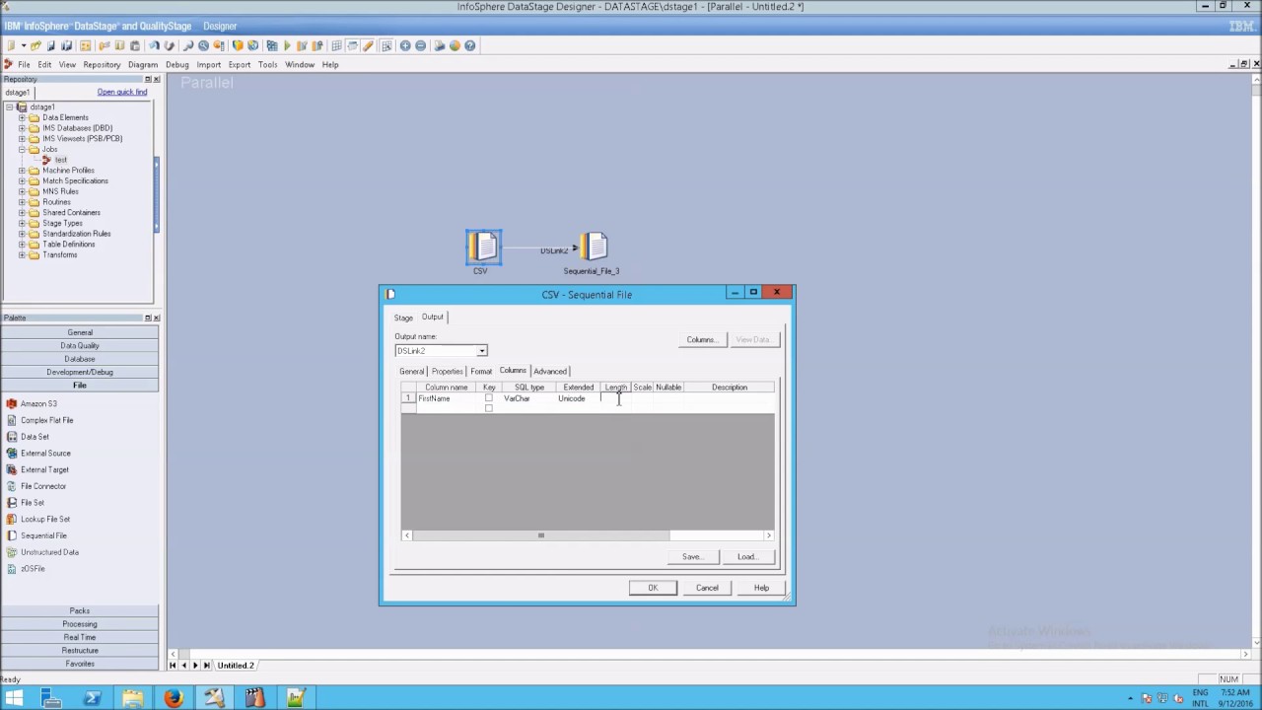Open the Repository menu
This screenshot has height=710, width=1262.
(x=102, y=65)
